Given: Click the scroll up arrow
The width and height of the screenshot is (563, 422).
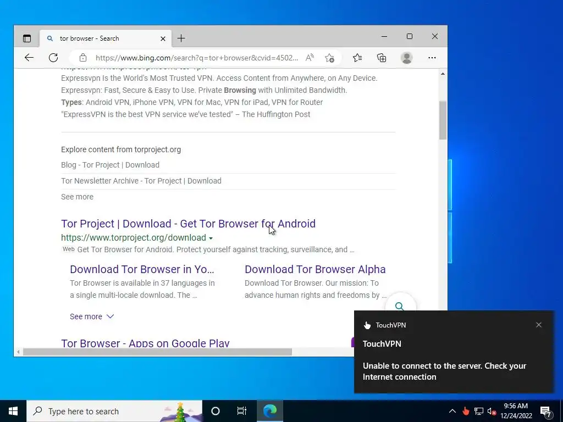Looking at the screenshot, I should [443, 74].
